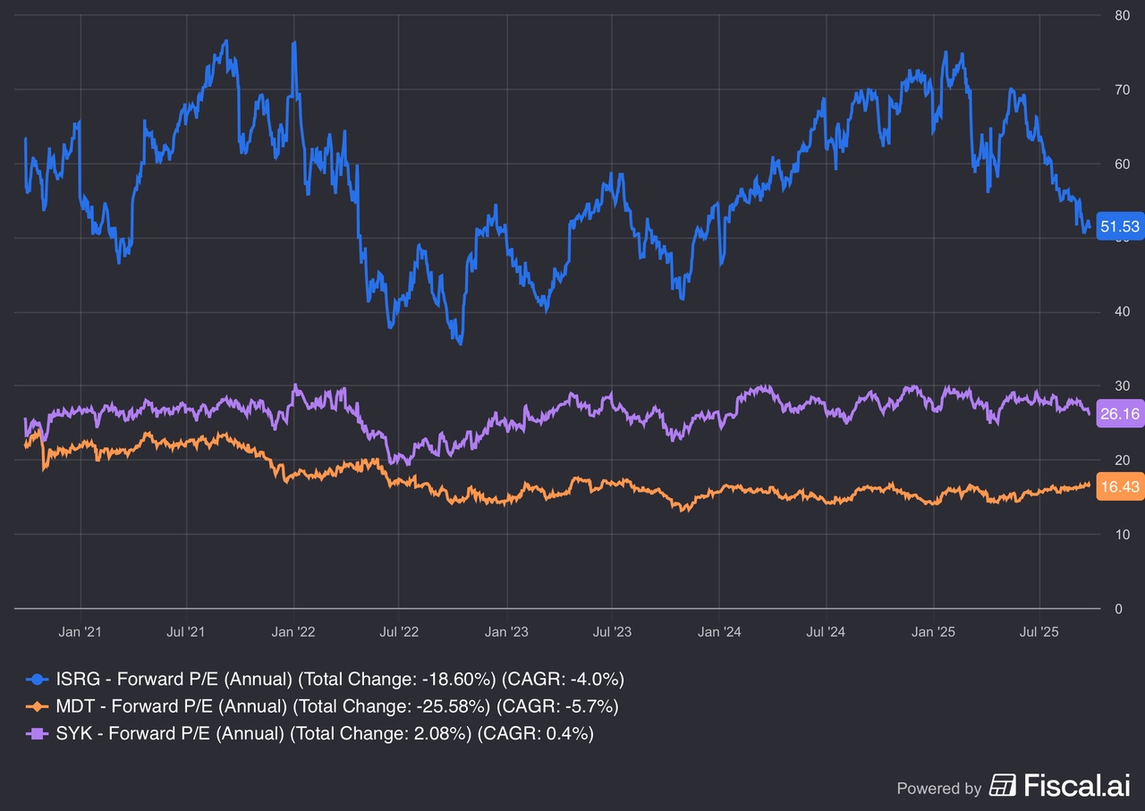Toggle the ISRG Forward P/E series label

point(340,679)
